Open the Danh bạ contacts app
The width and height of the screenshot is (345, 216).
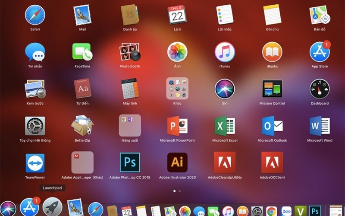(130, 15)
